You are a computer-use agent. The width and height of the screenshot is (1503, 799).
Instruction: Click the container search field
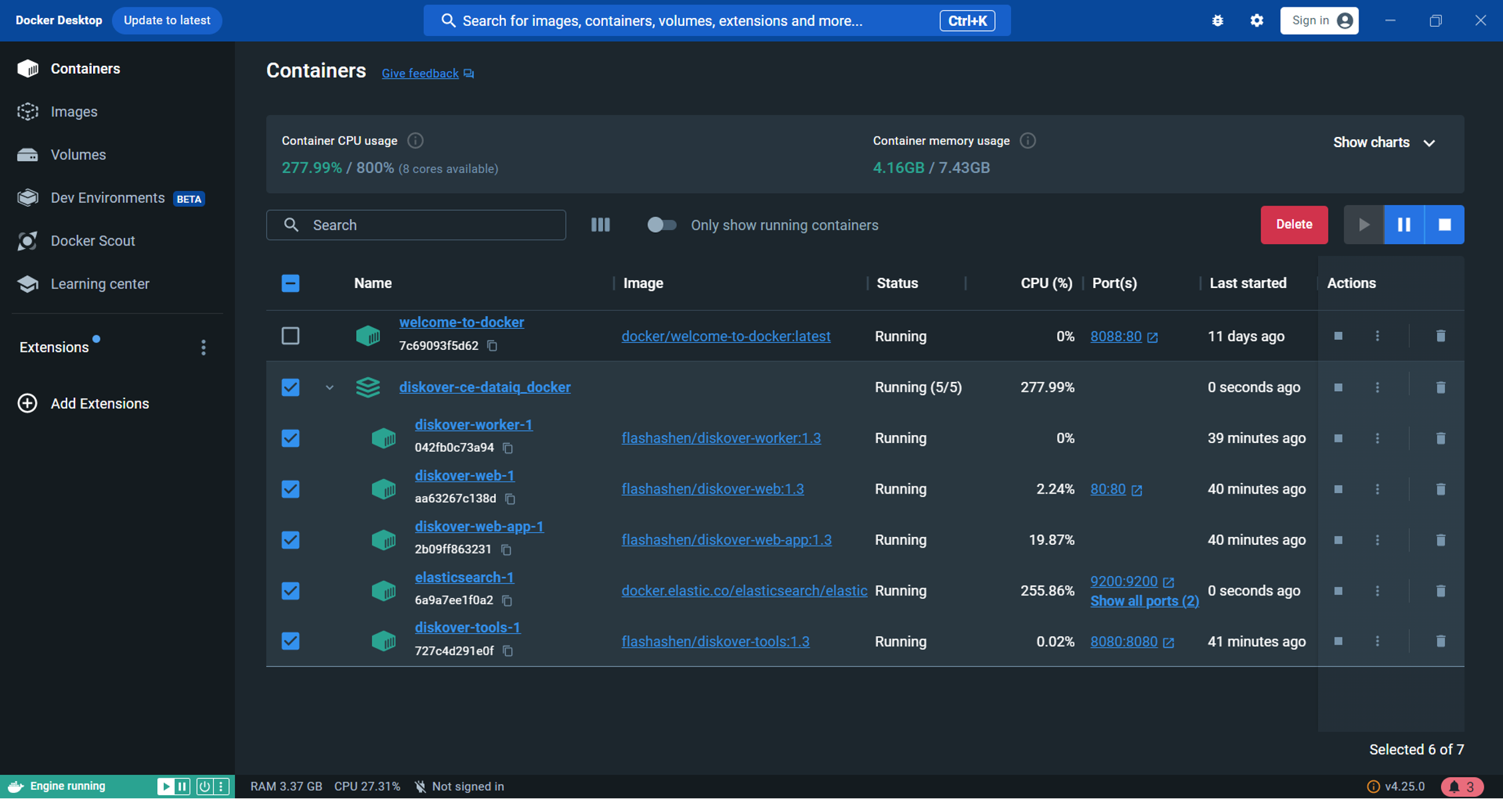click(x=416, y=225)
